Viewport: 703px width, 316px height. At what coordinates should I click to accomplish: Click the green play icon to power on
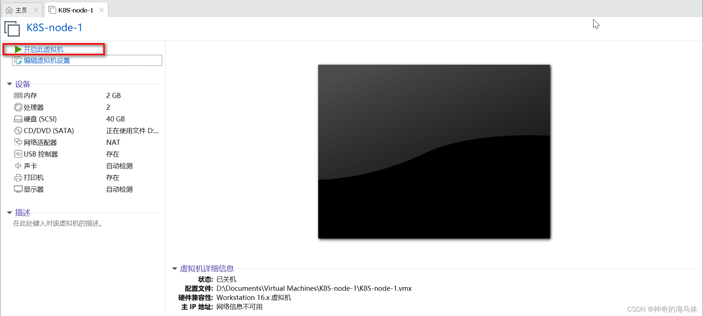click(18, 49)
